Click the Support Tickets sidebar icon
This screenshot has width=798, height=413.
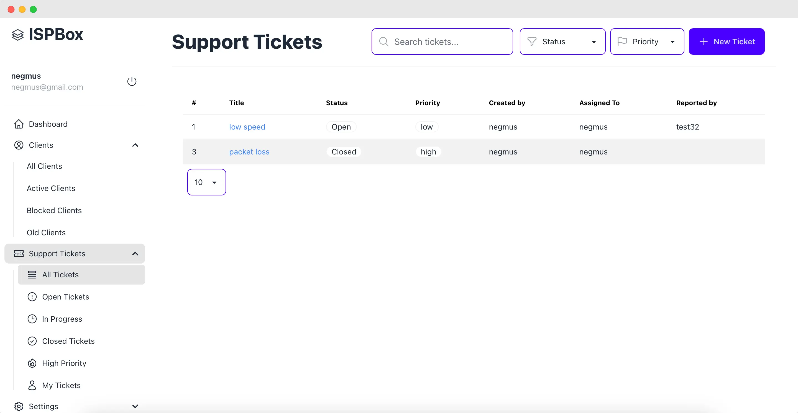(x=19, y=253)
